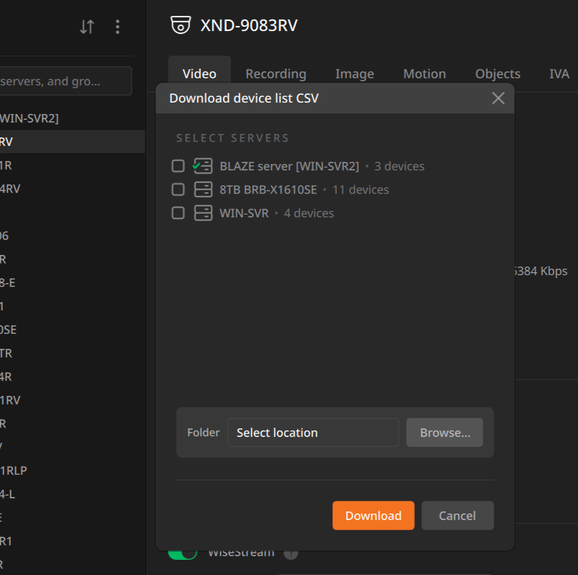Click the Kbps bitrate value
578x575 pixels.
[540, 271]
